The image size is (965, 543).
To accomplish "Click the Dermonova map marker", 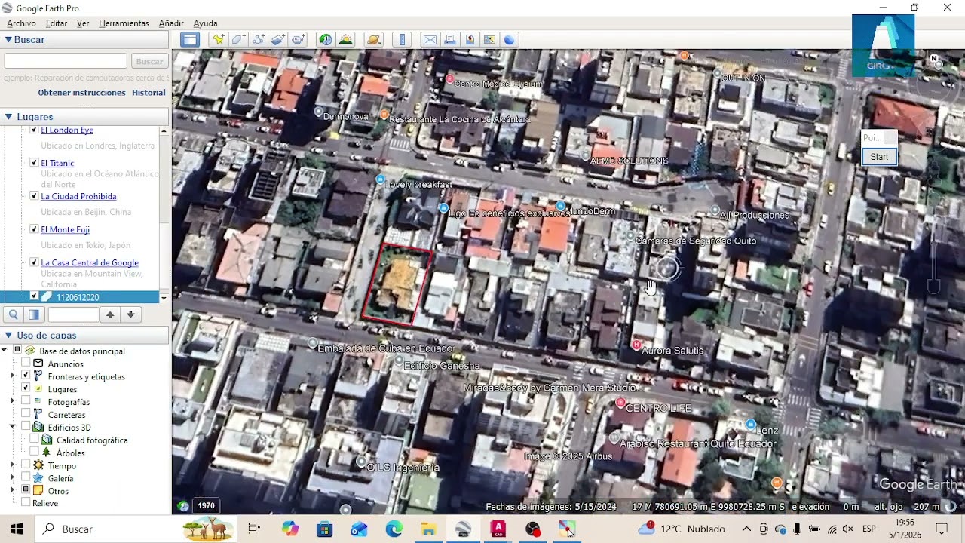I will [318, 112].
